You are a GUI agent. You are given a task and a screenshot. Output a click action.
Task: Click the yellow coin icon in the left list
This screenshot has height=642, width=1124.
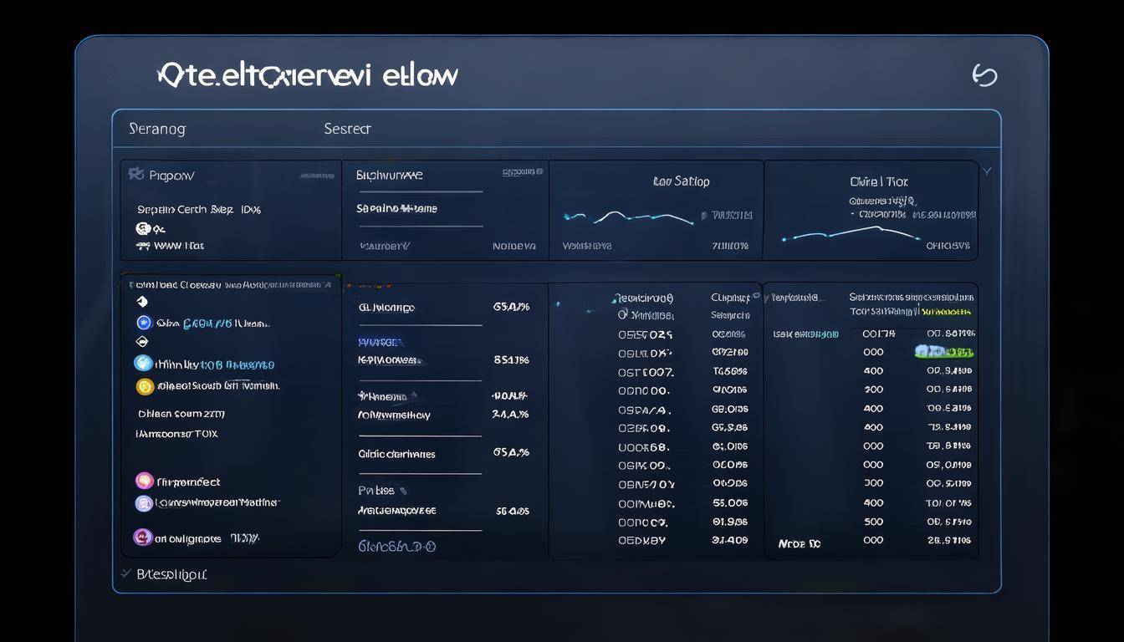[145, 386]
